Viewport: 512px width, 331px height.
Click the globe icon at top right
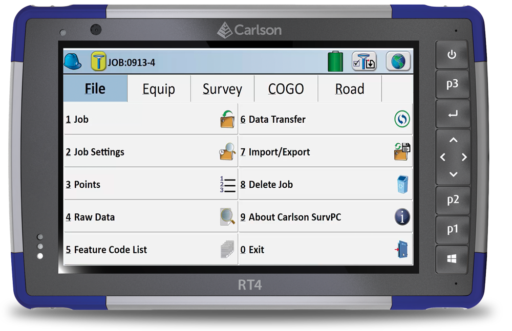coord(399,61)
